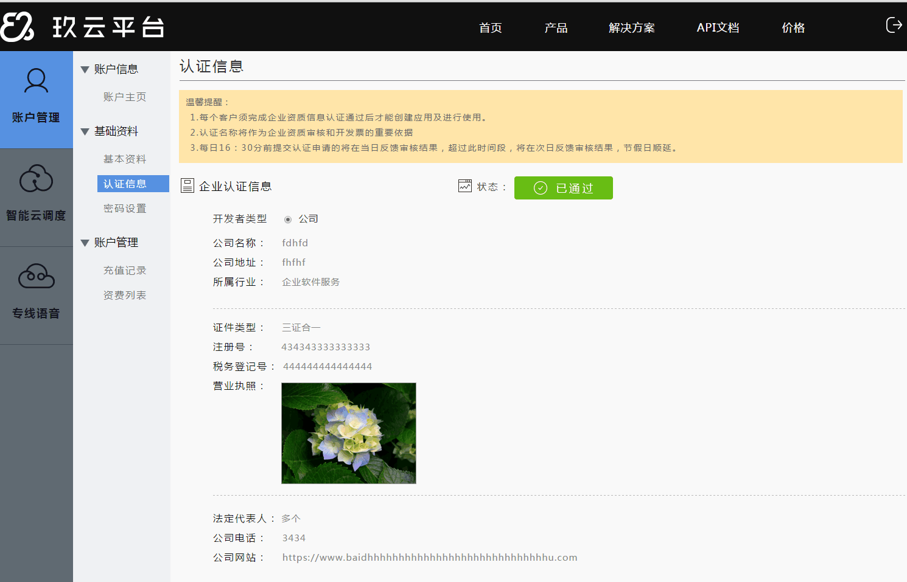Click tax number 444444444444444
Viewport: 907px width, 582px height.
[x=327, y=366]
